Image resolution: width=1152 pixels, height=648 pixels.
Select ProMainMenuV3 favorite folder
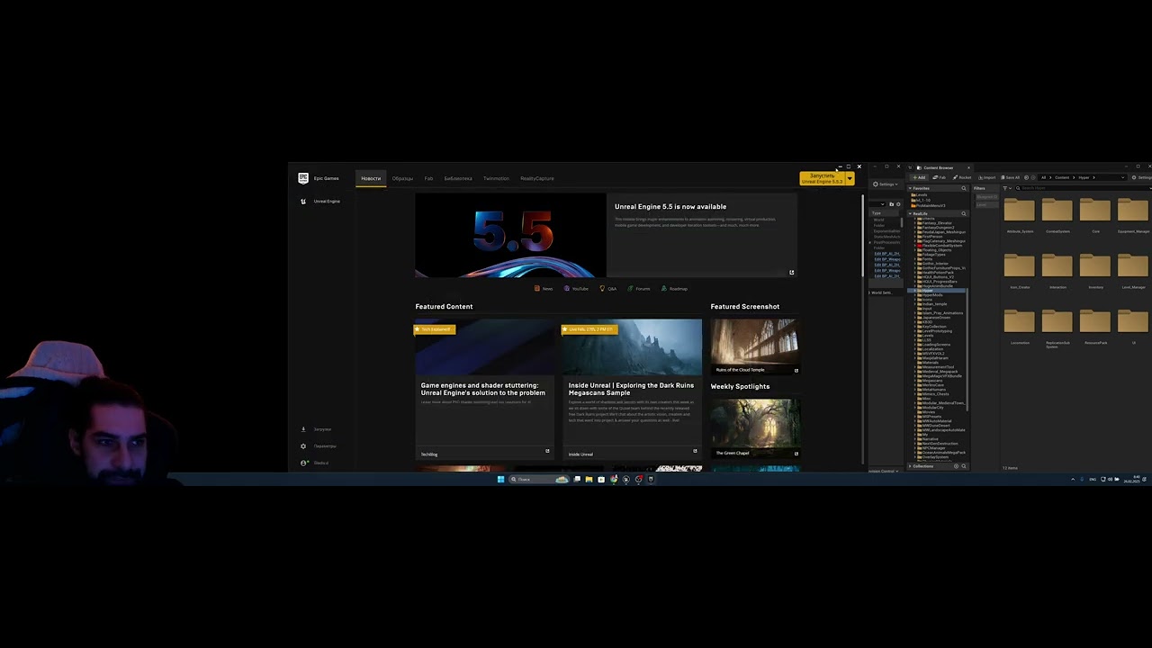(929, 205)
